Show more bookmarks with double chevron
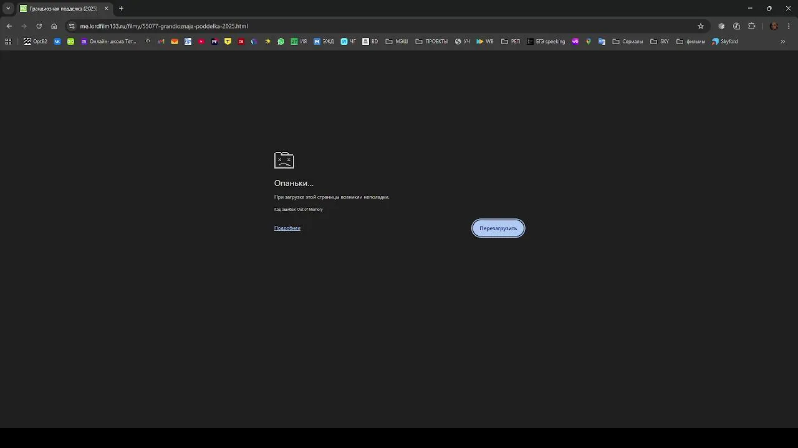Viewport: 798px width, 448px height. tap(783, 42)
